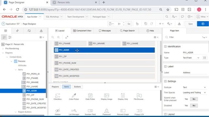Open the Processing tab icon
Viewport: 209px width, 117px height.
29,31
